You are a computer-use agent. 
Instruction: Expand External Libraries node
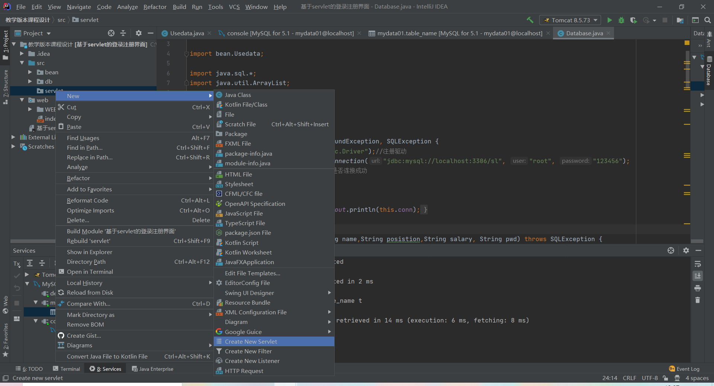click(13, 137)
